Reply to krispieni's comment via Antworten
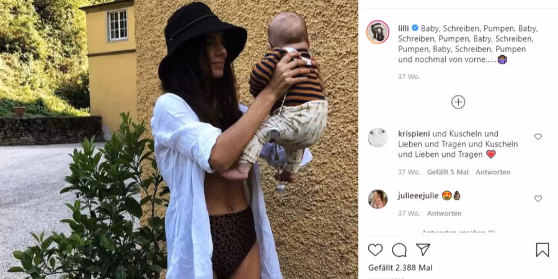 [493, 172]
